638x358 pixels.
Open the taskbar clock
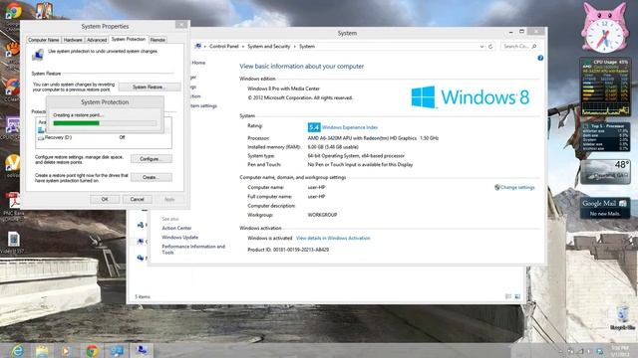619,351
